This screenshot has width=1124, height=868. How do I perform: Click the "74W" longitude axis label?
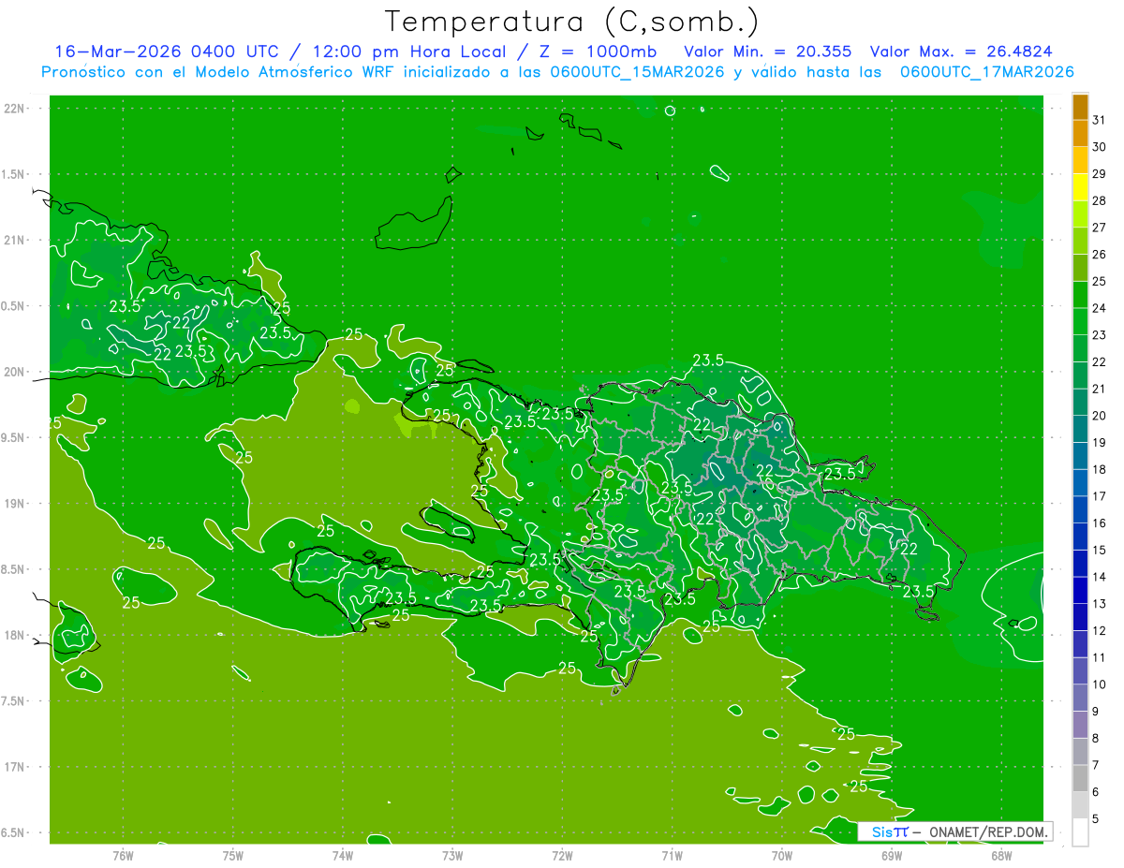343,856
